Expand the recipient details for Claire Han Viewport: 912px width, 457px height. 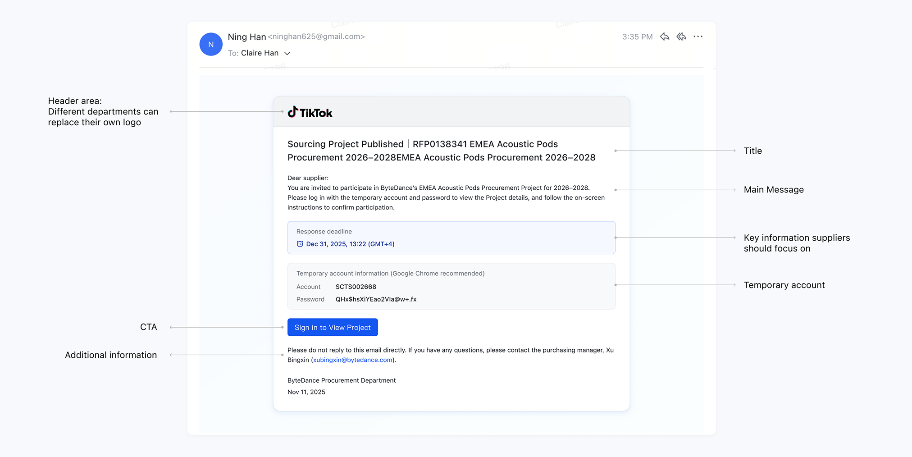(287, 53)
